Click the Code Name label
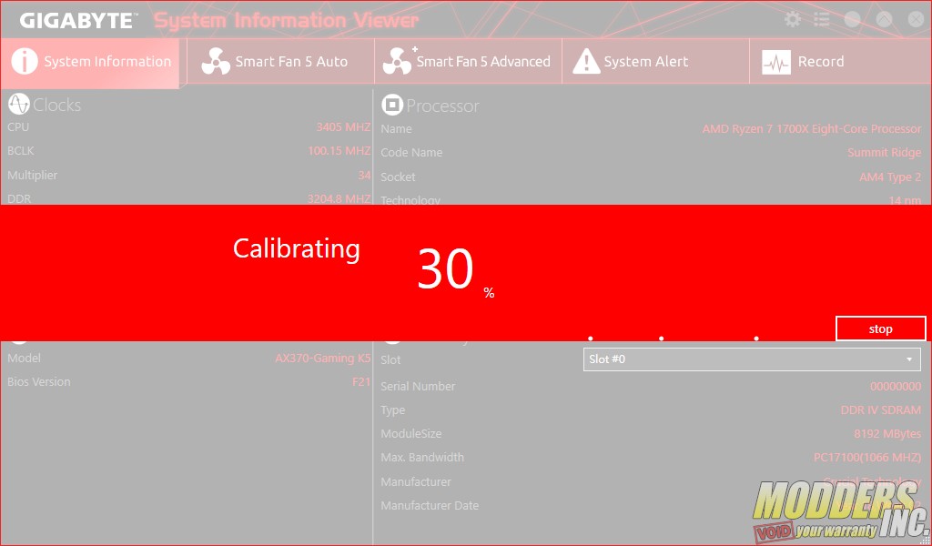932x546 pixels. click(411, 153)
